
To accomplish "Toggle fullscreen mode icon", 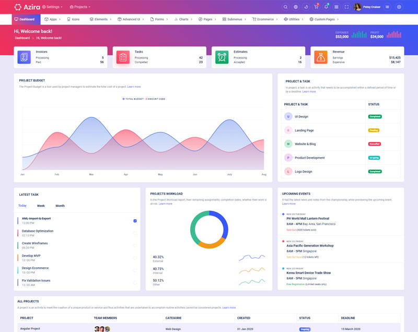I will (x=346, y=7).
